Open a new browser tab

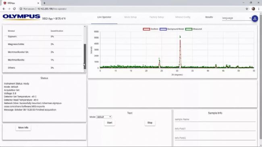tap(44, 3)
